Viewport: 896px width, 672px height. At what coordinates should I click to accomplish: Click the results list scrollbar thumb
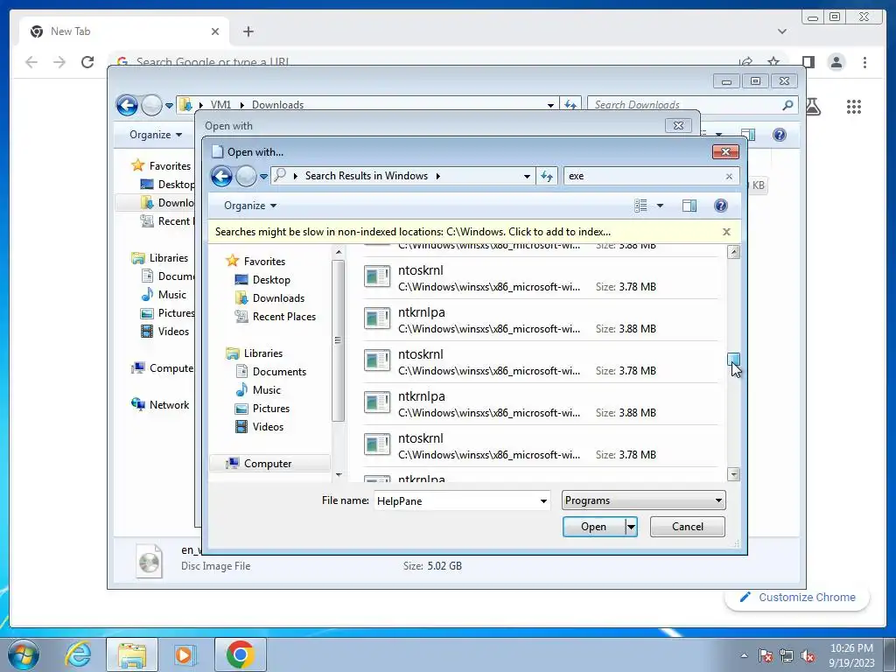tap(734, 359)
